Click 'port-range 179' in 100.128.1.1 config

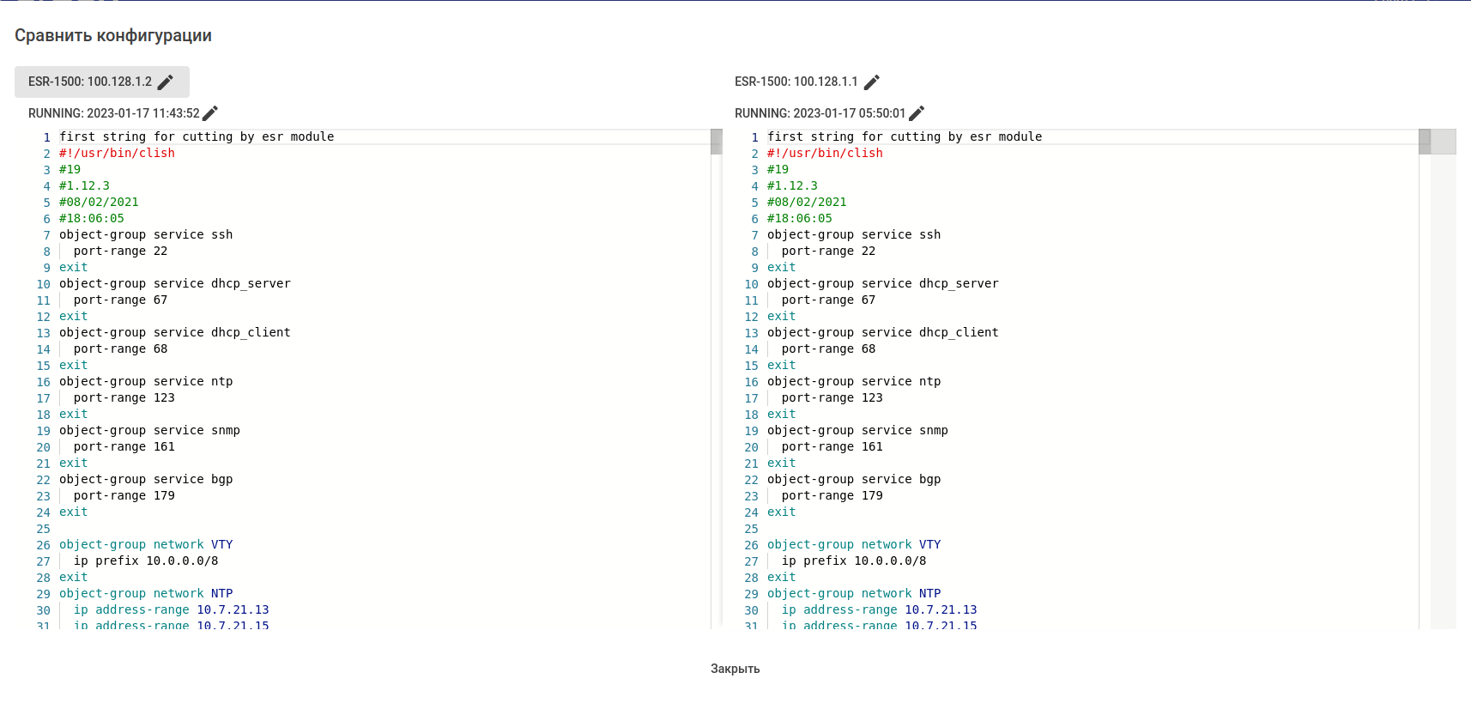tap(832, 495)
